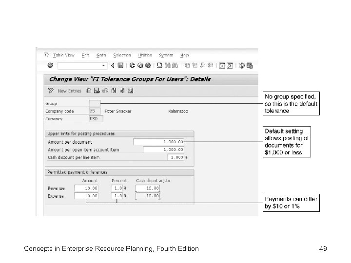Click the Revenue Cash discnt adj.to field

click(148, 188)
